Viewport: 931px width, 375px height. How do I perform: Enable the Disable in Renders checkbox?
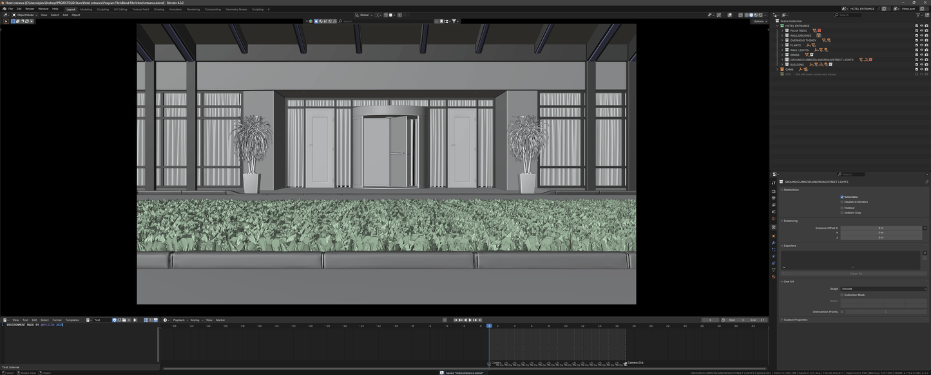(842, 202)
